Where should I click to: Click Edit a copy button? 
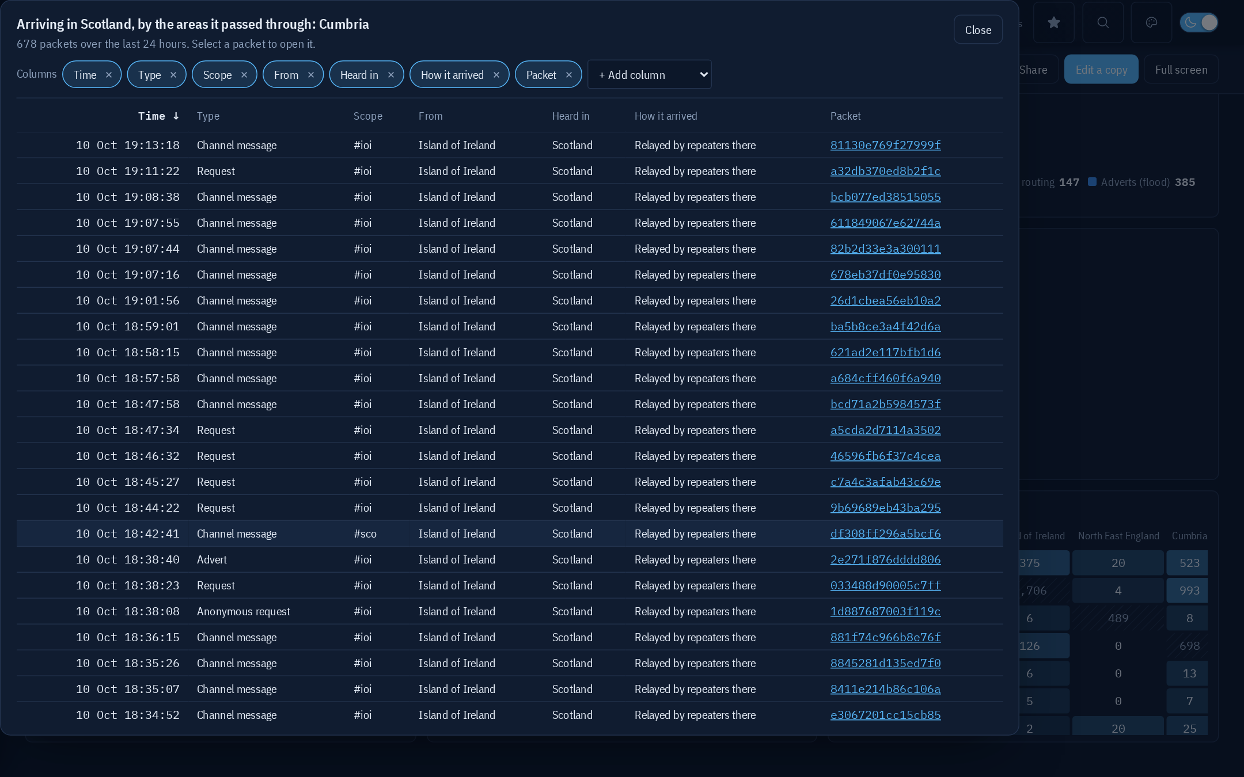pos(1101,70)
